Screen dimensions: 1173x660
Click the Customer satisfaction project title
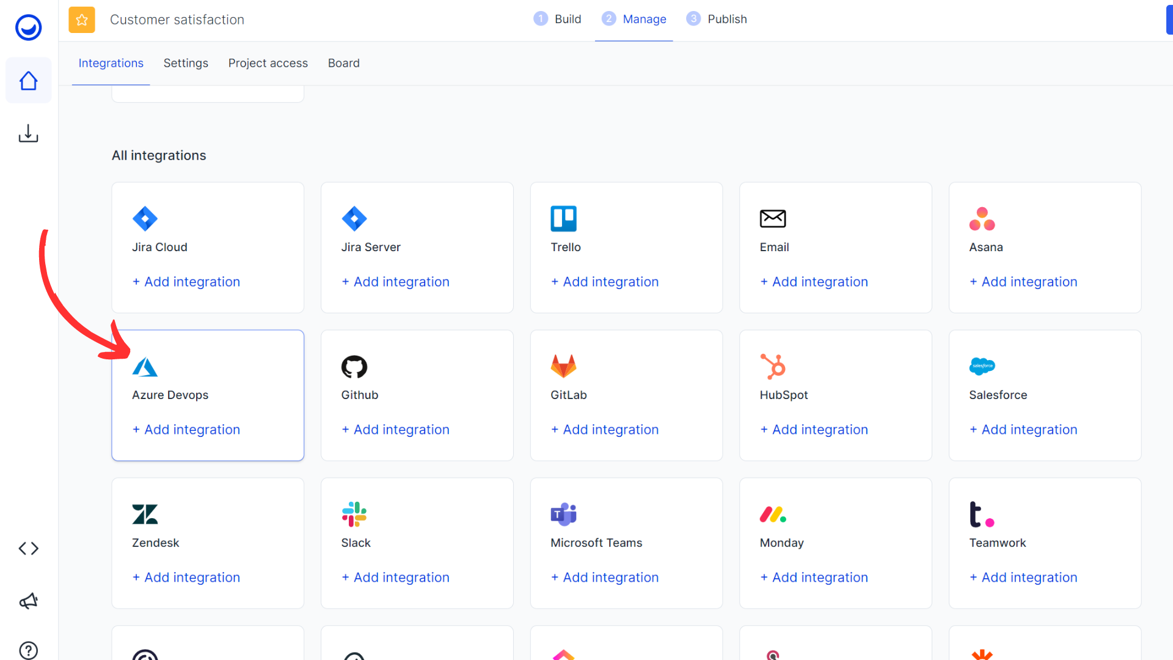click(x=177, y=20)
